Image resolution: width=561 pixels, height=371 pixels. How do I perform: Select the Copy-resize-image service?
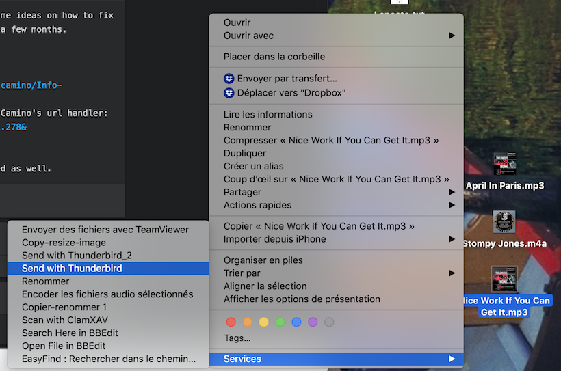click(x=108, y=243)
